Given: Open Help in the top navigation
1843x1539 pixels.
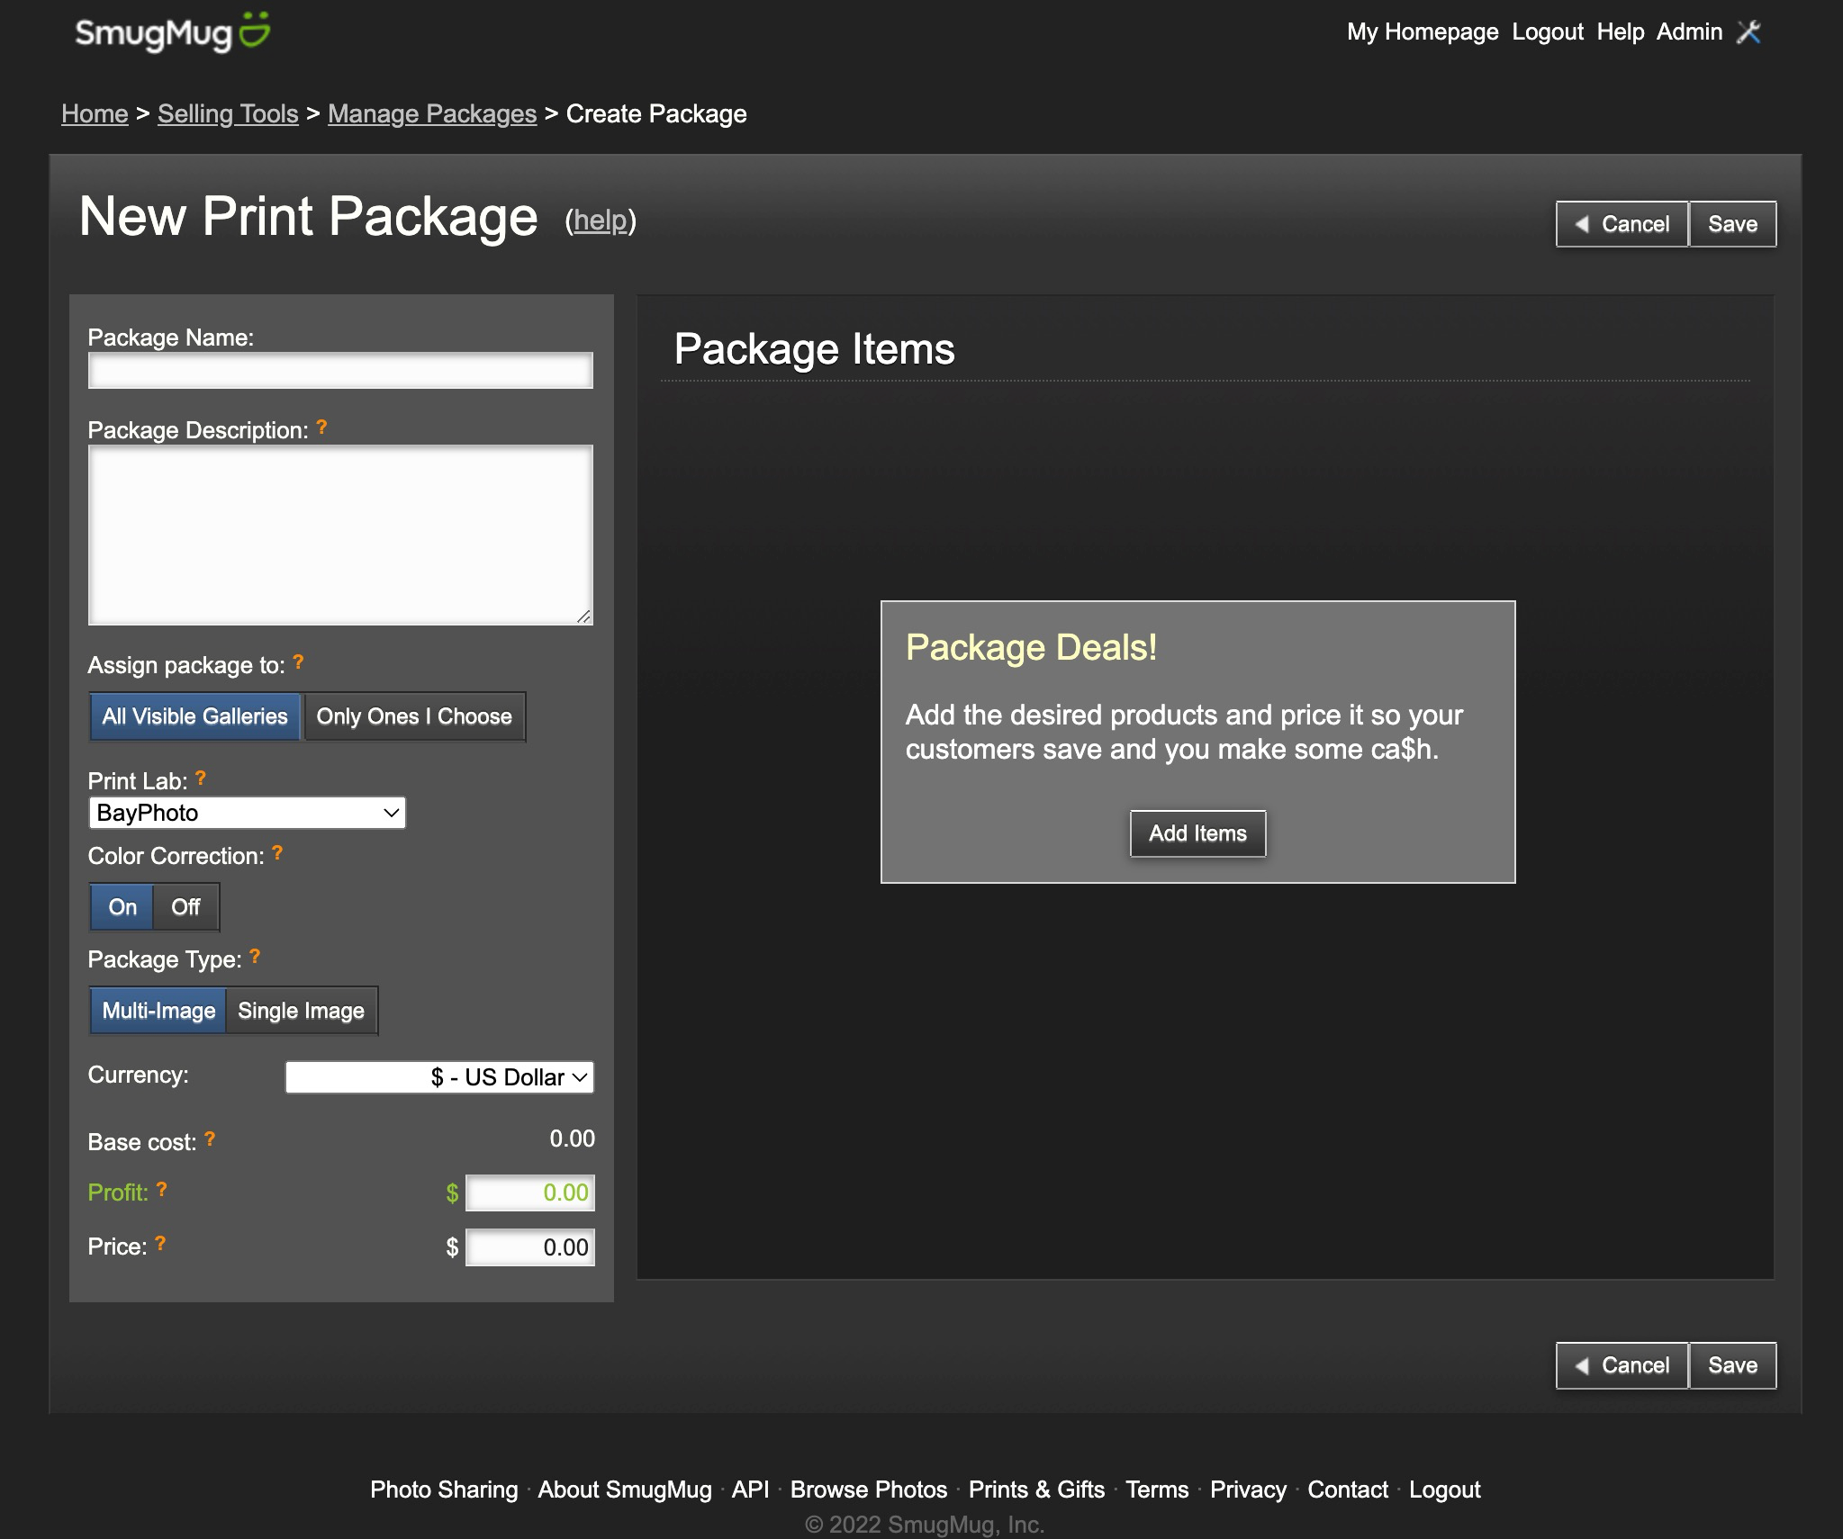Looking at the screenshot, I should coord(1621,31).
